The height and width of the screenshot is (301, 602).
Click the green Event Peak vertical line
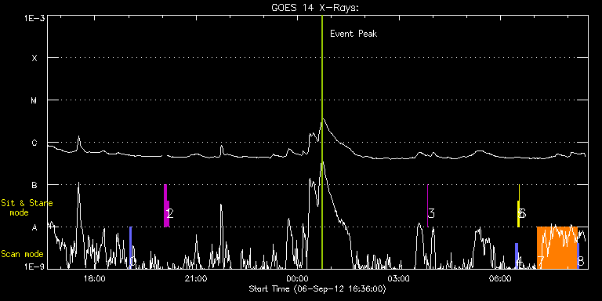pos(322,142)
